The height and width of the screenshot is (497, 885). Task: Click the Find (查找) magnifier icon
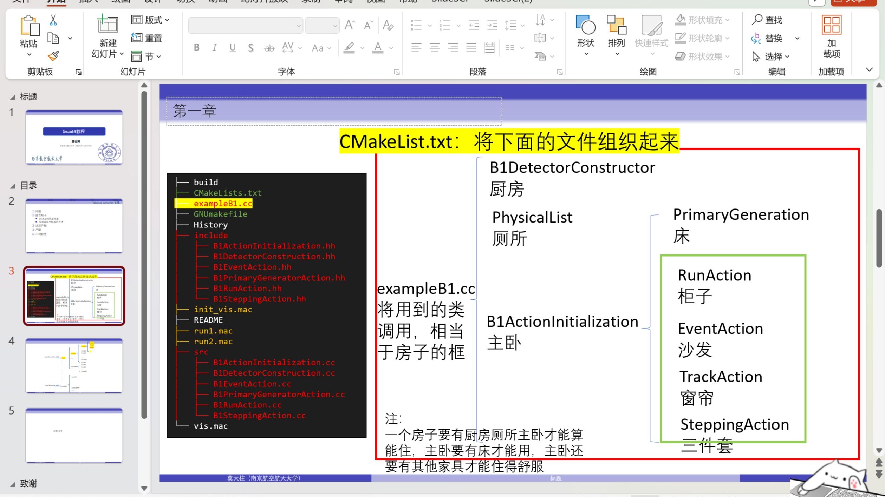(757, 20)
